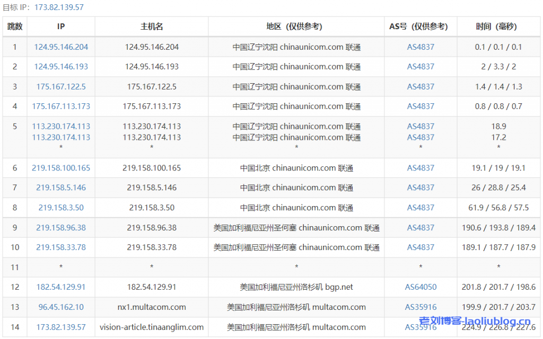The image size is (543, 339).
Task: Select IP link 175.167.122.5 in hop 3
Action: [60, 86]
